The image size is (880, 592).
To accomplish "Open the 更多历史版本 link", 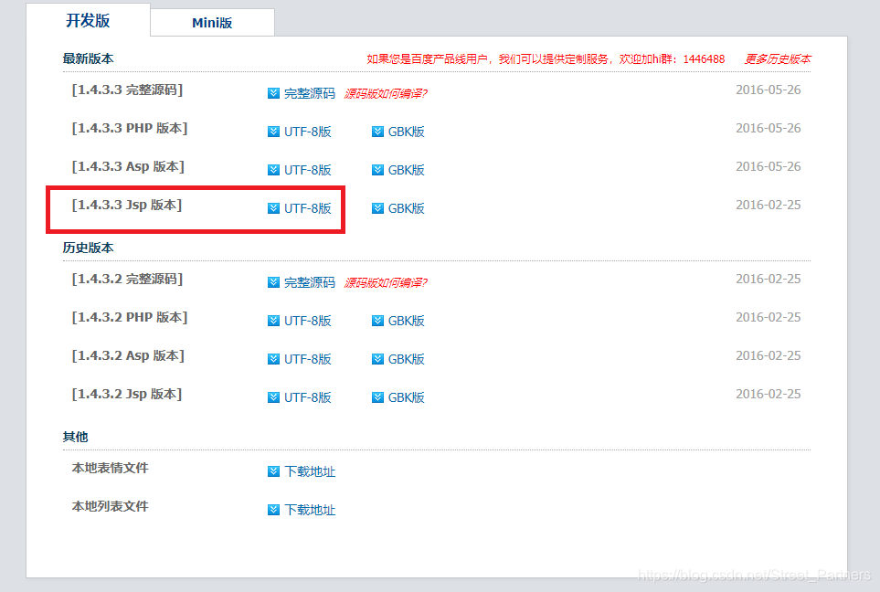I will [778, 58].
